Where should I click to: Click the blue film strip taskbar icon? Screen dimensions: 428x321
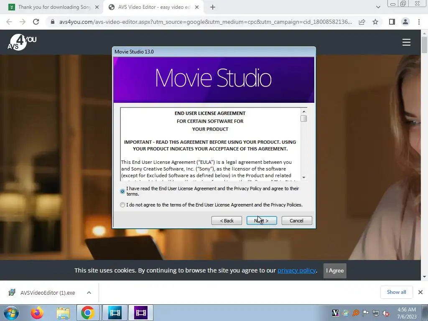tap(115, 313)
